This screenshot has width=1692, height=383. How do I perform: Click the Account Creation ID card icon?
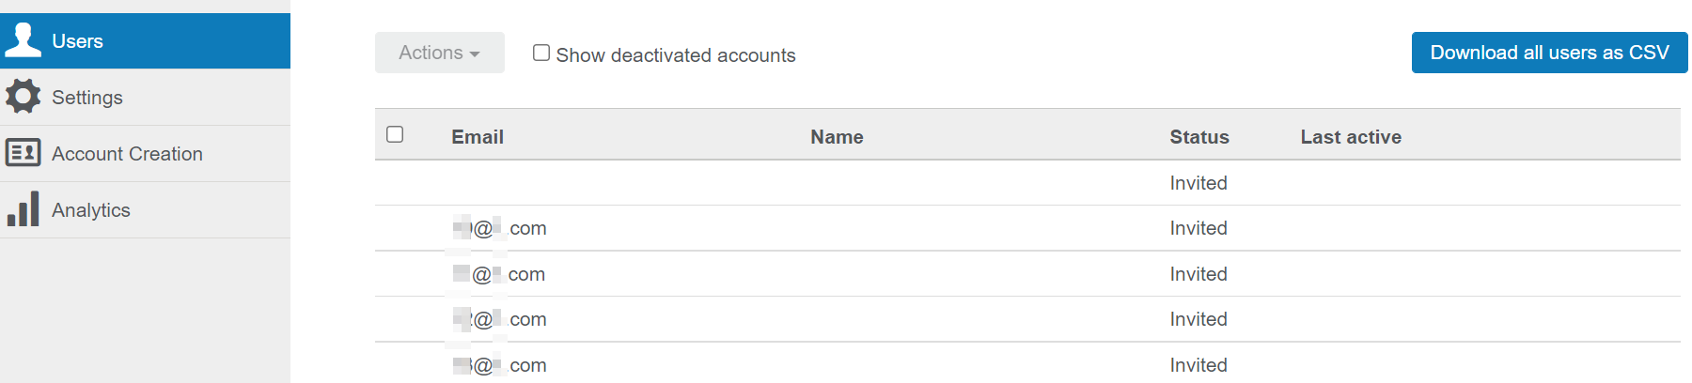click(x=23, y=152)
